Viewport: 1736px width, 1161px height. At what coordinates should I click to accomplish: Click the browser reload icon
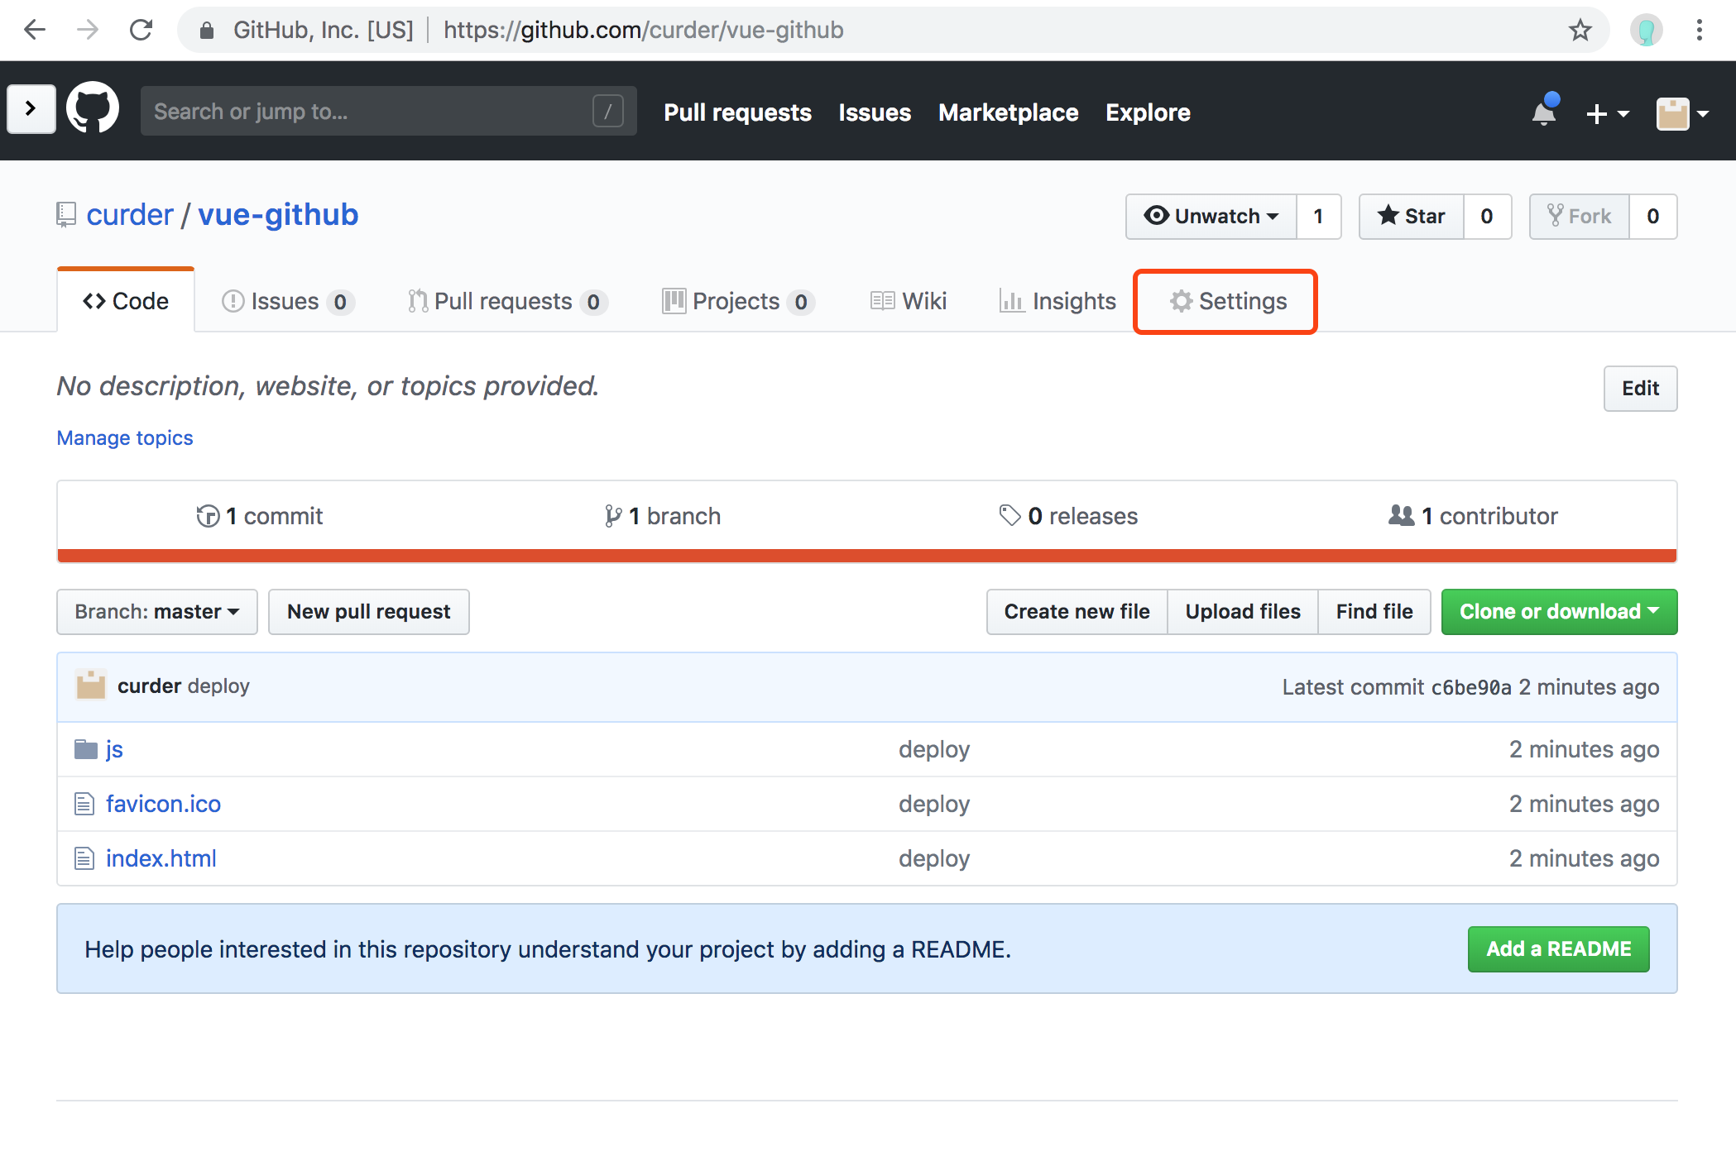tap(141, 31)
